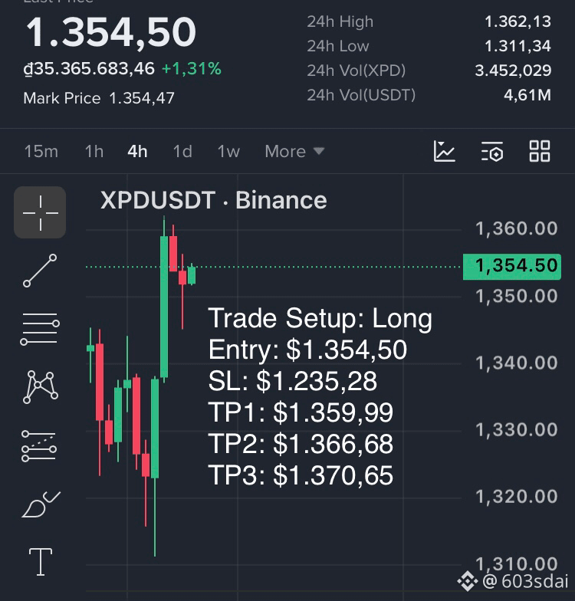Screen dimensions: 575x601
Task: Expand the More timeframes dropdown
Action: [294, 152]
